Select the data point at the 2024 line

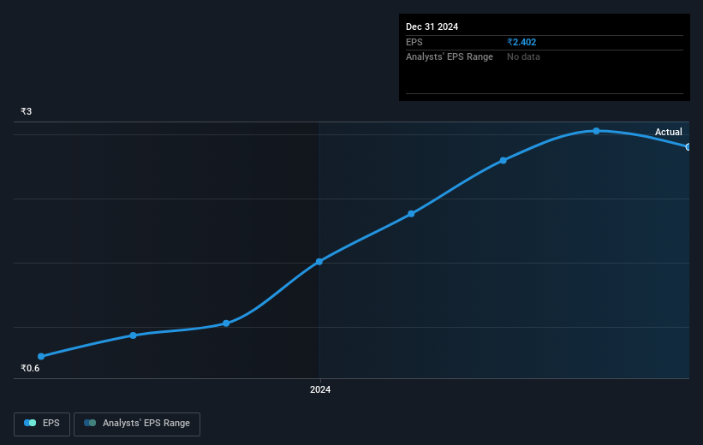(319, 262)
